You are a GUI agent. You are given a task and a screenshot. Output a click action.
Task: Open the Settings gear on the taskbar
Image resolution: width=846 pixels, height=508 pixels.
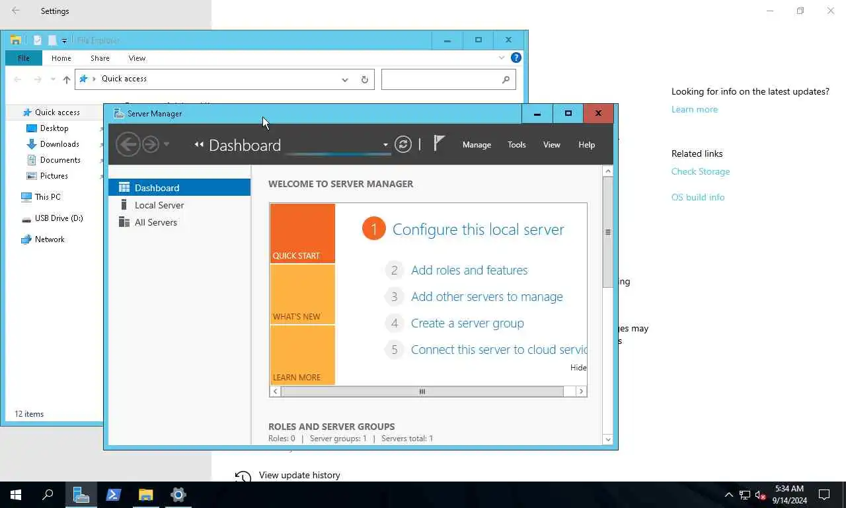(178, 495)
